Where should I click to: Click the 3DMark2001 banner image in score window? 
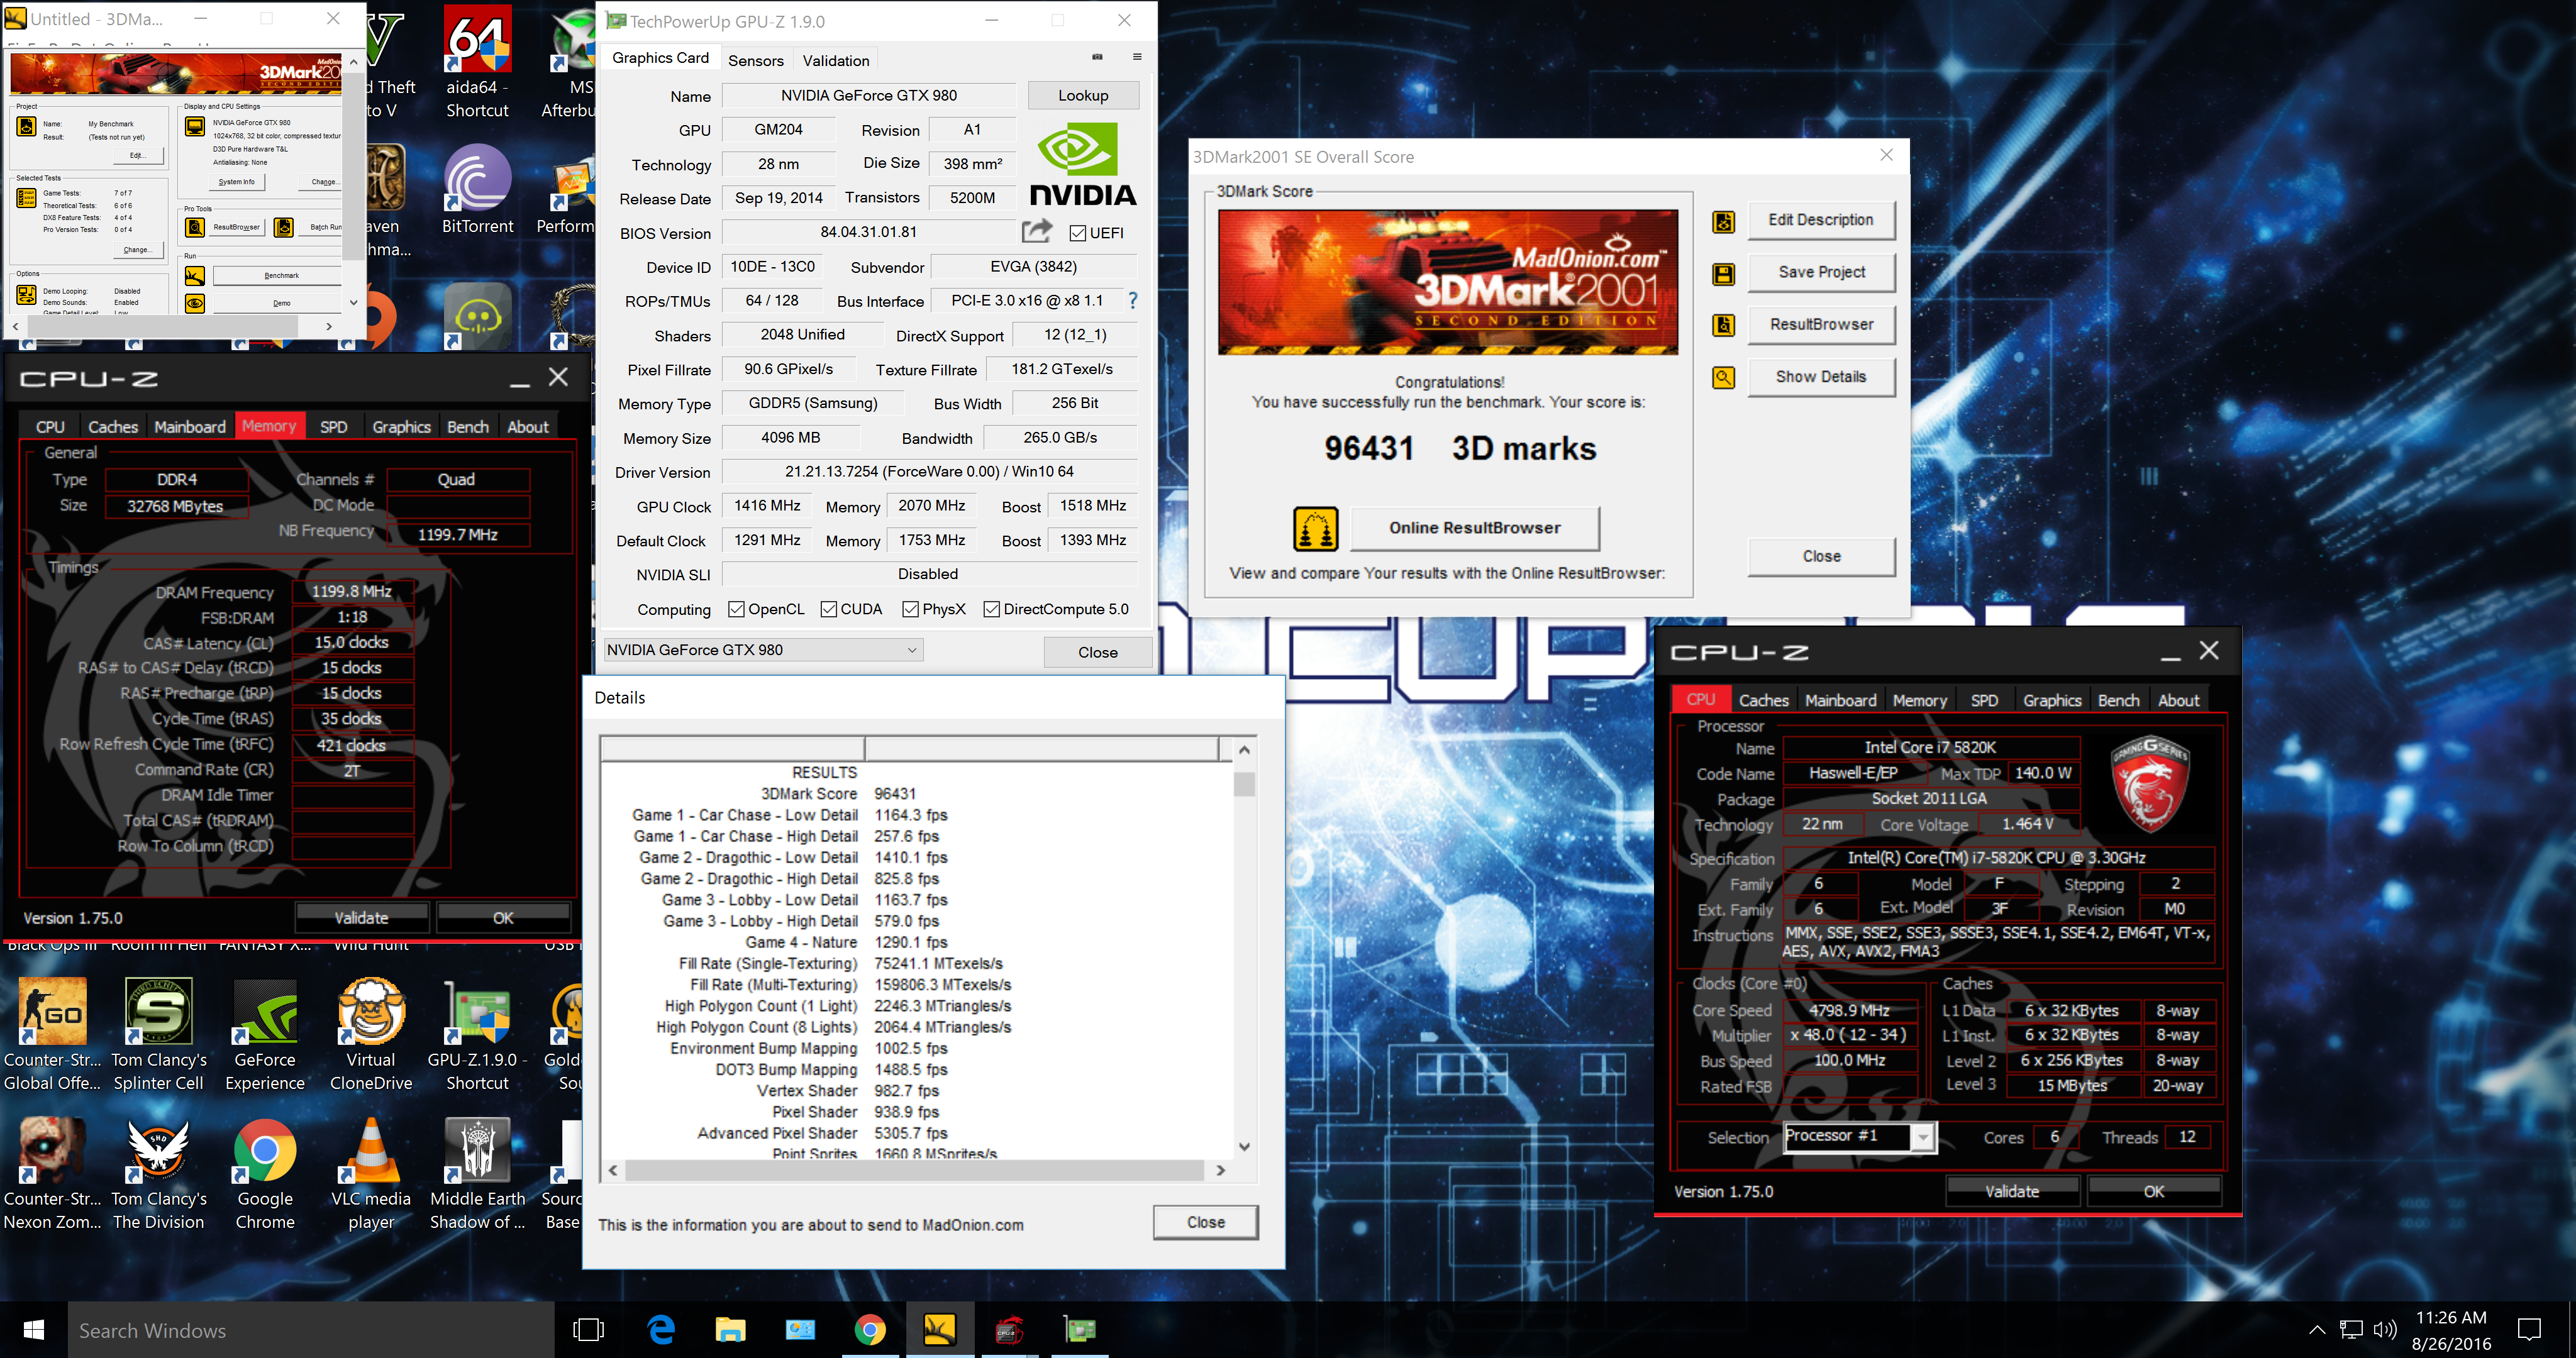tap(1447, 282)
